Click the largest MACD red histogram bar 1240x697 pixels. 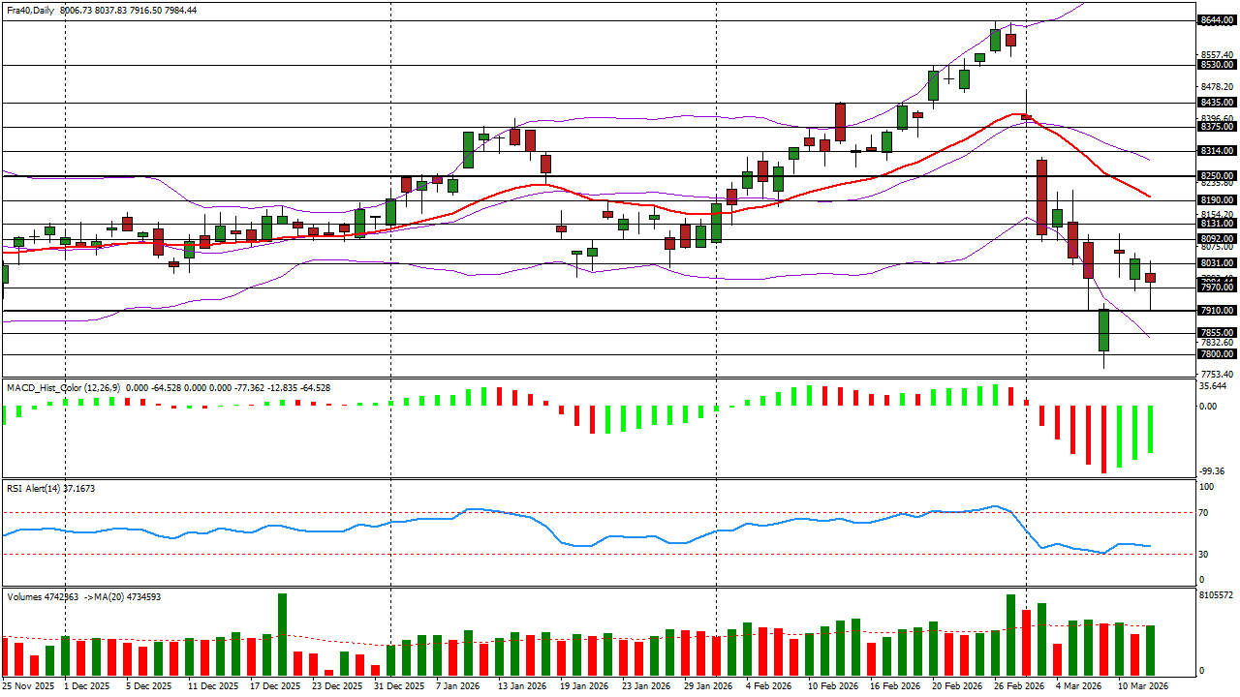[x=1103, y=439]
